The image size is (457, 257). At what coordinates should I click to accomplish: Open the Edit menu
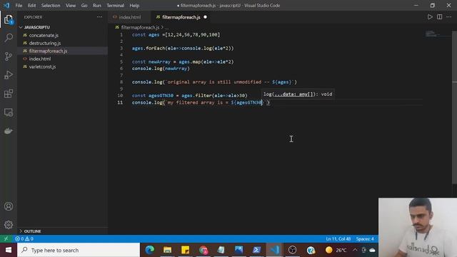31,5
